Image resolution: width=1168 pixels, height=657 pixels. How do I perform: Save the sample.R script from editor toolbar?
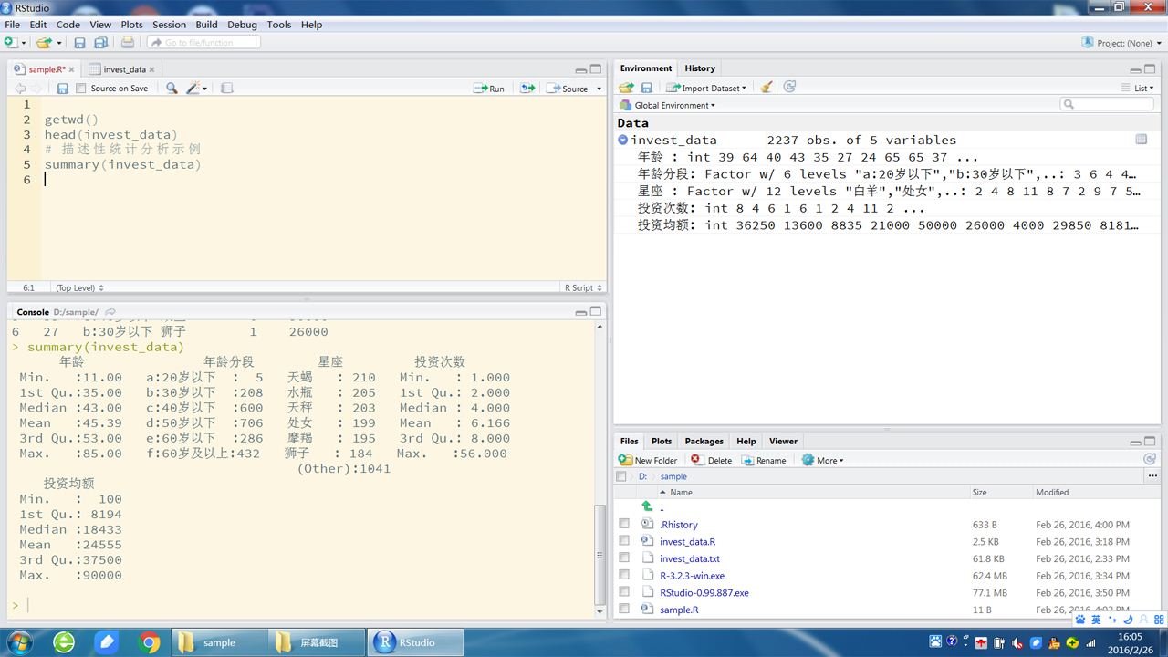62,88
